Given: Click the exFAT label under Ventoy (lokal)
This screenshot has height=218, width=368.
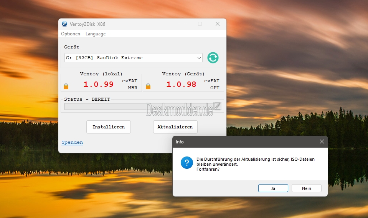Looking at the screenshot, I should click(130, 81).
